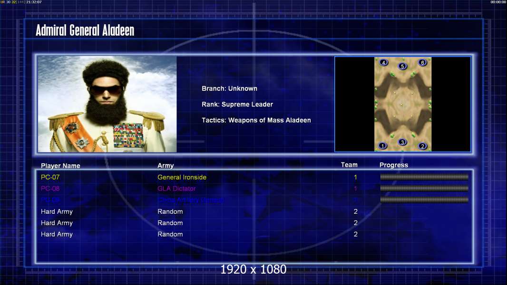
Task: Select start position 3 marker
Action: point(402,142)
